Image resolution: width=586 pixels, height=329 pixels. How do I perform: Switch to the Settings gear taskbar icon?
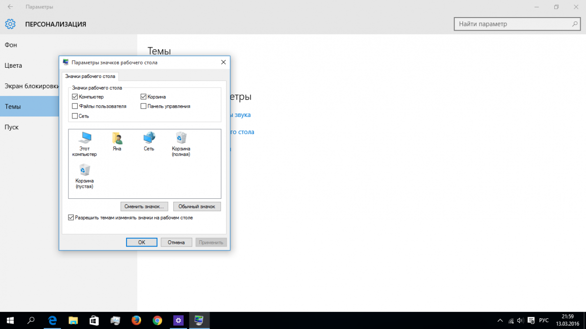point(178,320)
